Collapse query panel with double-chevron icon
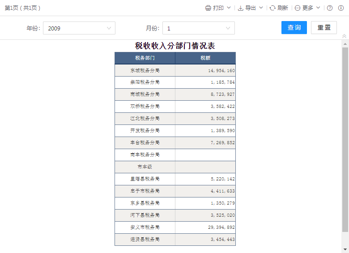The height and width of the screenshot is (253, 349). click(x=344, y=36)
